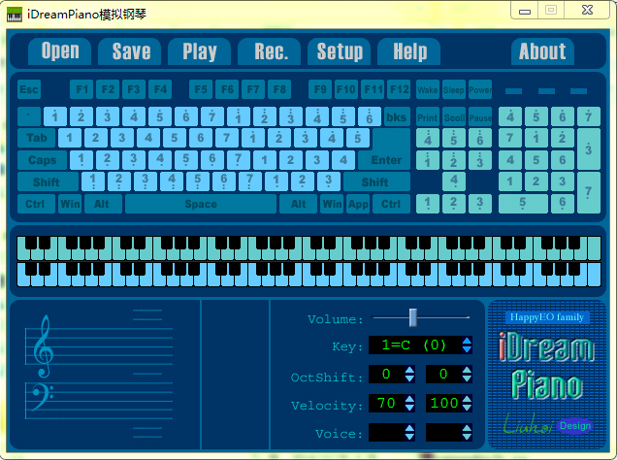Click the Save button
Image resolution: width=617 pixels, height=460 pixels.
[130, 51]
